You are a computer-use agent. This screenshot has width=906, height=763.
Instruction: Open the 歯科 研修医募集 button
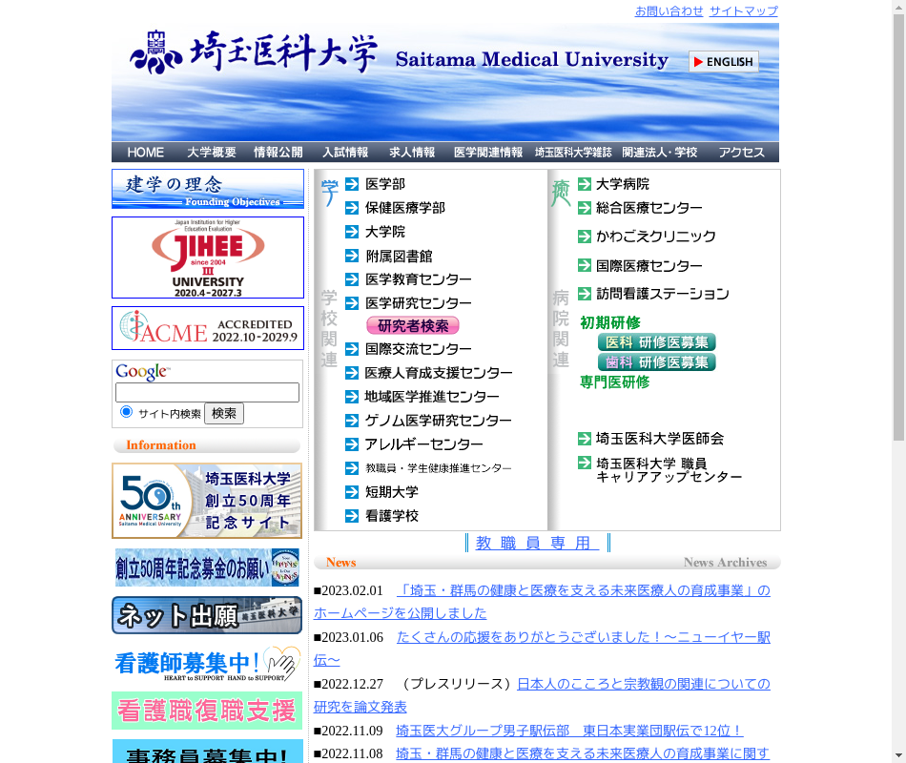[657, 361]
